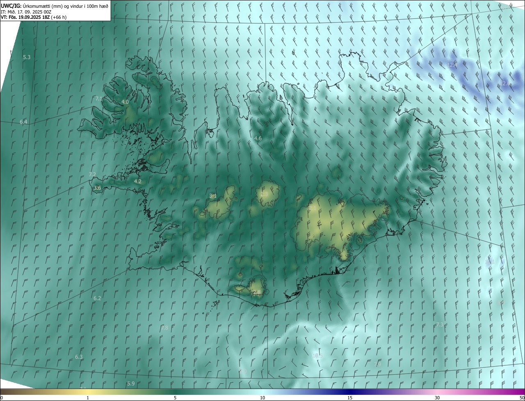This screenshot has width=525, height=401.
Task: Click the 6.2 value label
Action: 97,298
